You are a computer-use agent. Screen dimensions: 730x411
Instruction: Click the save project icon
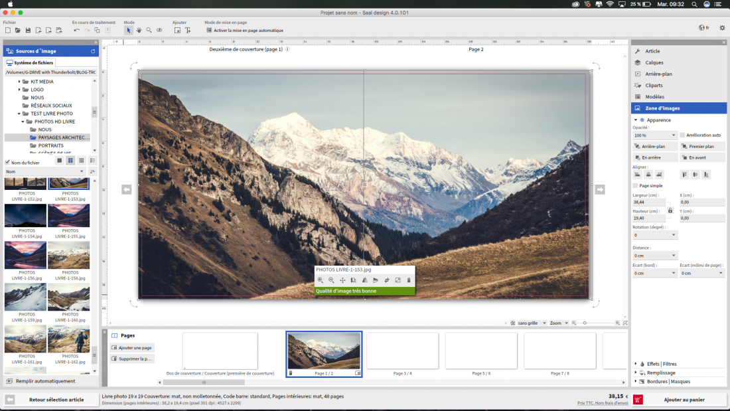[x=28, y=31]
